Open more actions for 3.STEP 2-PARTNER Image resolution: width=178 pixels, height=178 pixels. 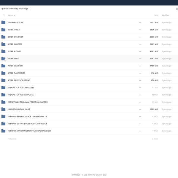140,37
